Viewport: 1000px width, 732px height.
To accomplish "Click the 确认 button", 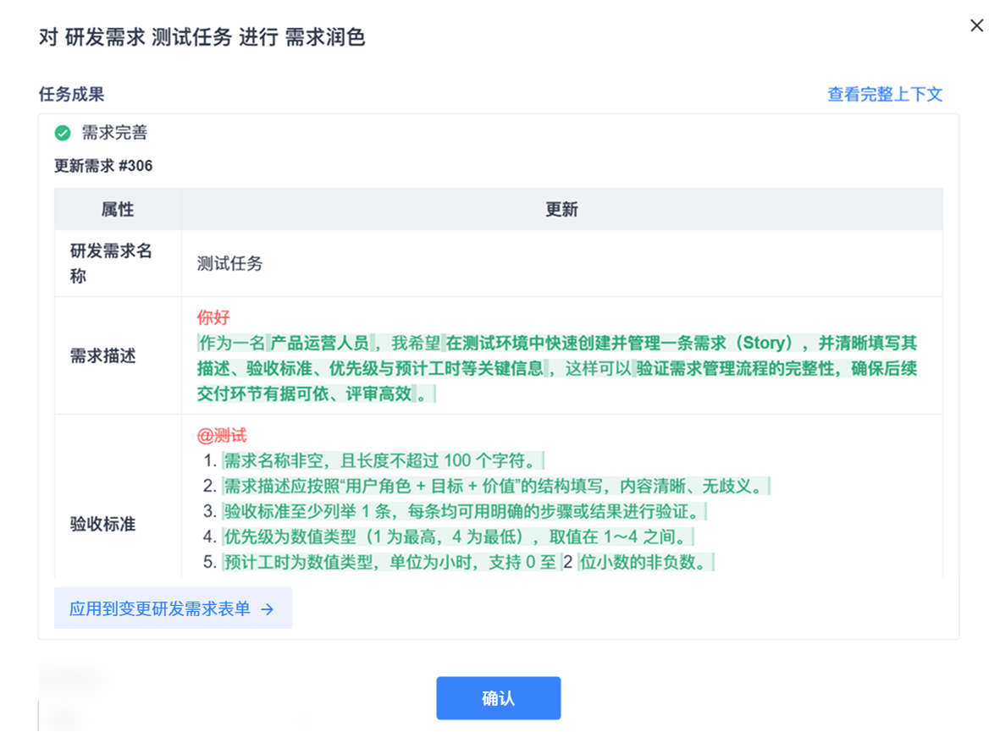I will [498, 698].
